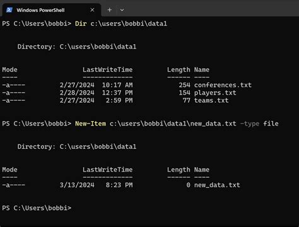Select the Windows PowerShell tab
Screen dimensions: 299x227
[x=52, y=10]
